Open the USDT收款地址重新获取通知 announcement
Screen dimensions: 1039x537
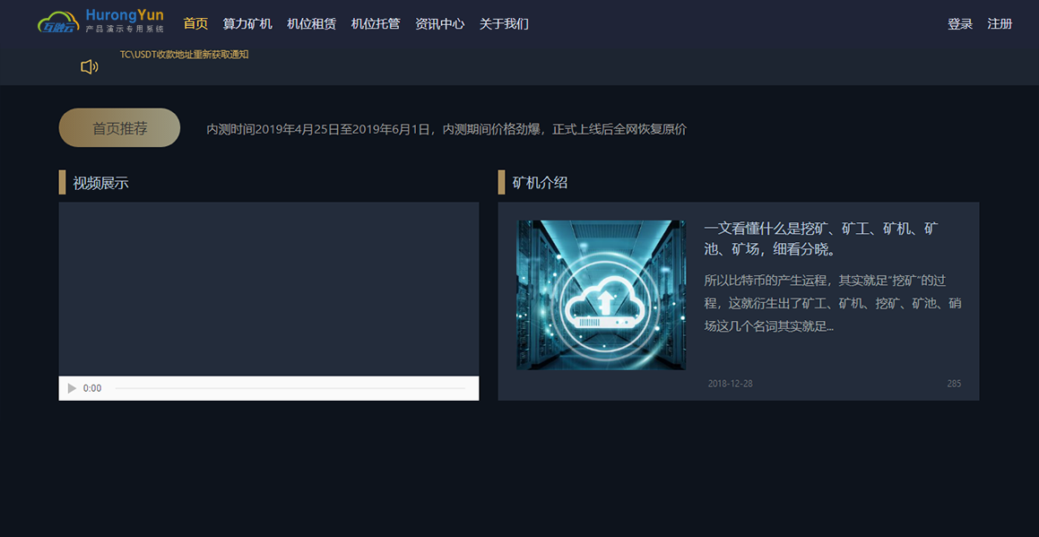click(183, 54)
